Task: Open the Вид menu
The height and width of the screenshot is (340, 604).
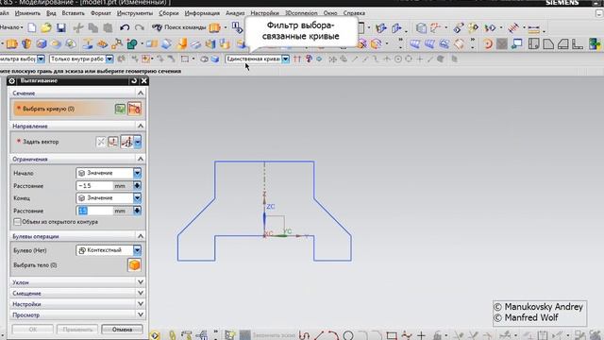Action: pos(51,13)
